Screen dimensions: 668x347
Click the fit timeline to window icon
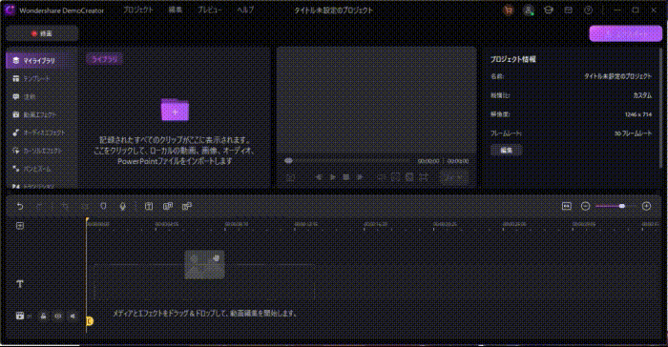[x=566, y=206]
